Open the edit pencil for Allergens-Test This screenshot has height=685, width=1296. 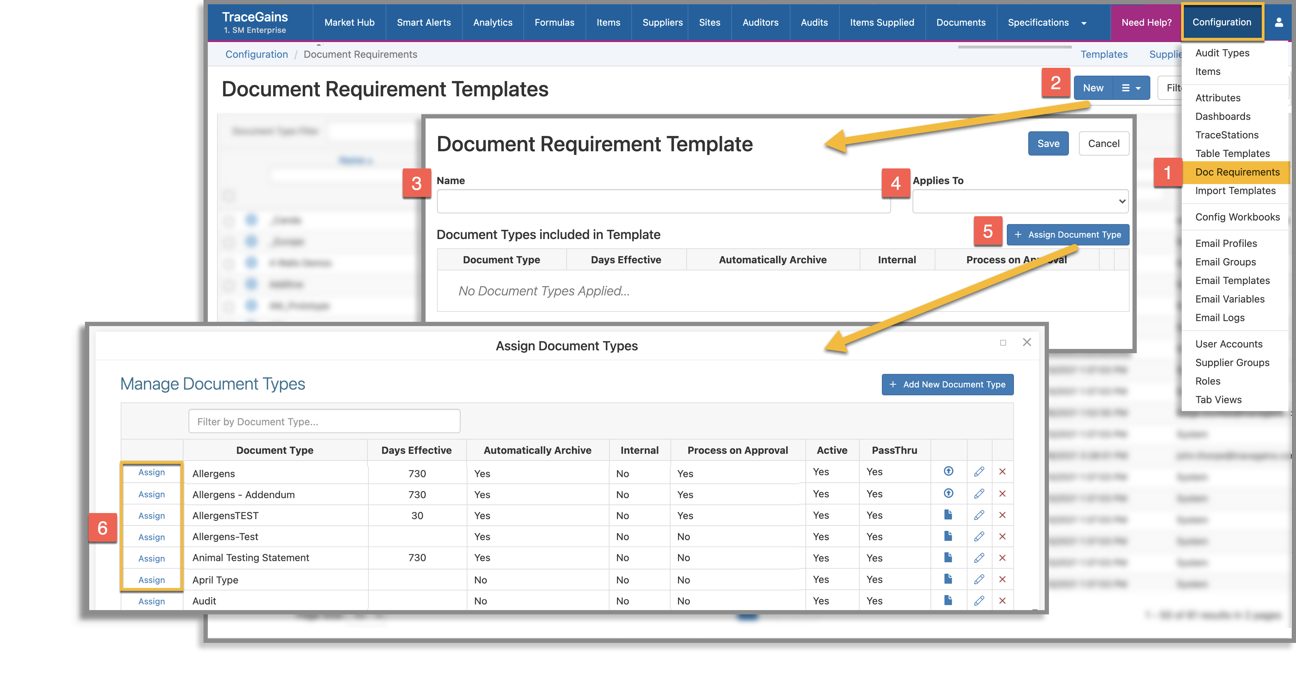(980, 536)
